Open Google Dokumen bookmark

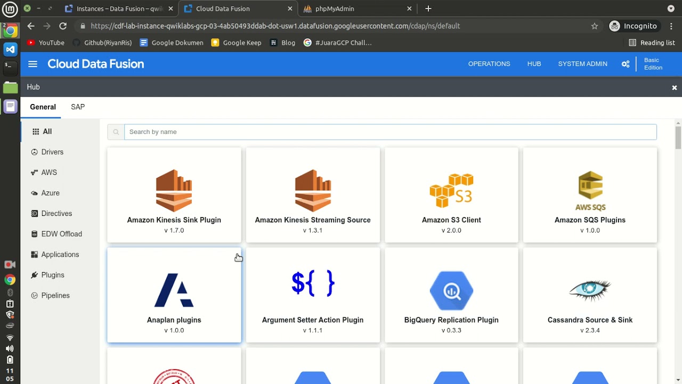click(x=172, y=43)
